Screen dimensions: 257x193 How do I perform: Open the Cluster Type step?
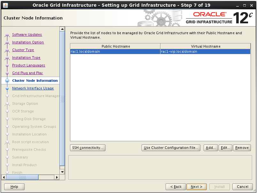coord(23,50)
